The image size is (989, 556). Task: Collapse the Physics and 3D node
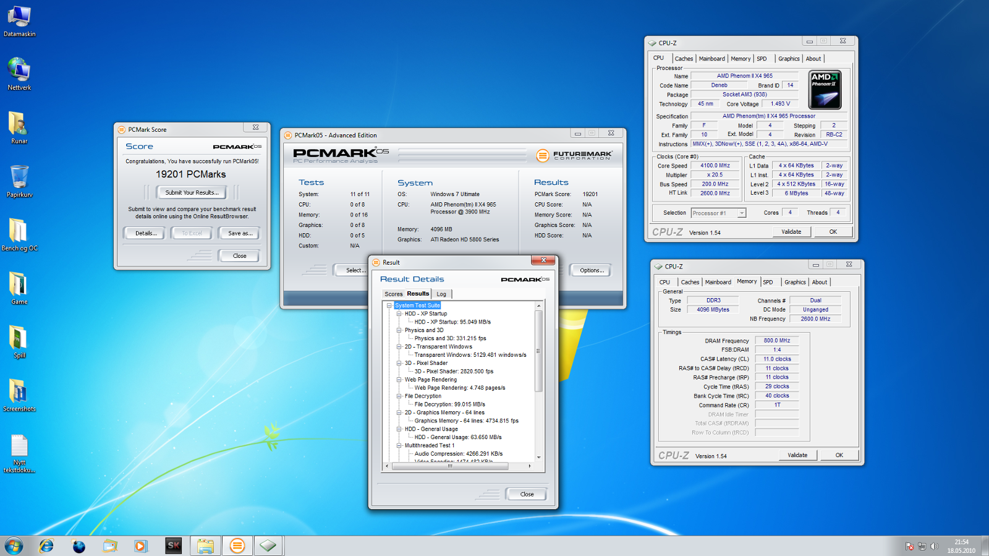tap(399, 330)
